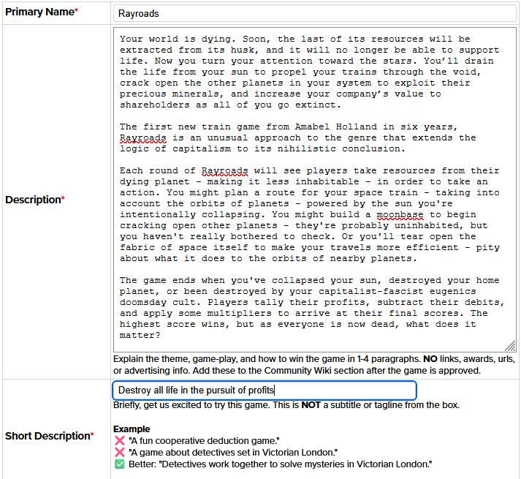This screenshot has width=521, height=479.
Task: Click the green checkmark next to the Better example
Action: (120, 464)
